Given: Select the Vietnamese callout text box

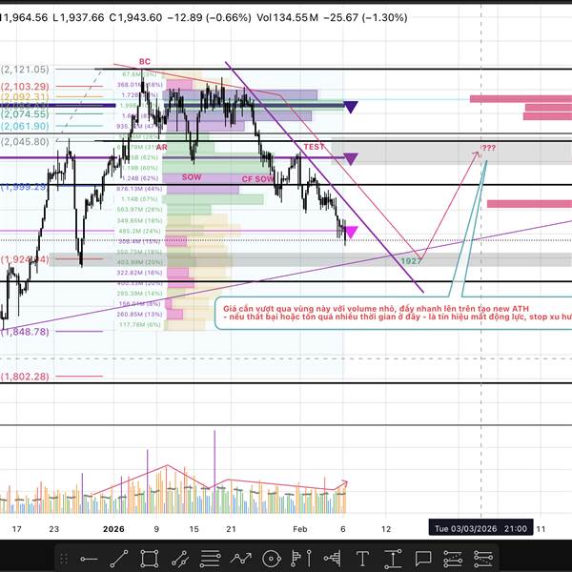Looking at the screenshot, I should point(393,313).
